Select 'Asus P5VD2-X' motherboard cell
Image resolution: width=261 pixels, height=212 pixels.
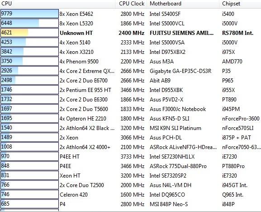click(166, 99)
